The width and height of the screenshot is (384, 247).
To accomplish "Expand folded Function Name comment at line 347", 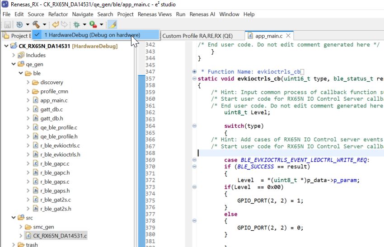I will pos(194,71).
